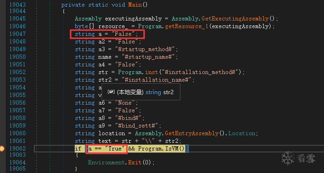Viewport: 324px width, 173px height.
Task: Click the "None" string on line 19056
Action: click(126, 103)
